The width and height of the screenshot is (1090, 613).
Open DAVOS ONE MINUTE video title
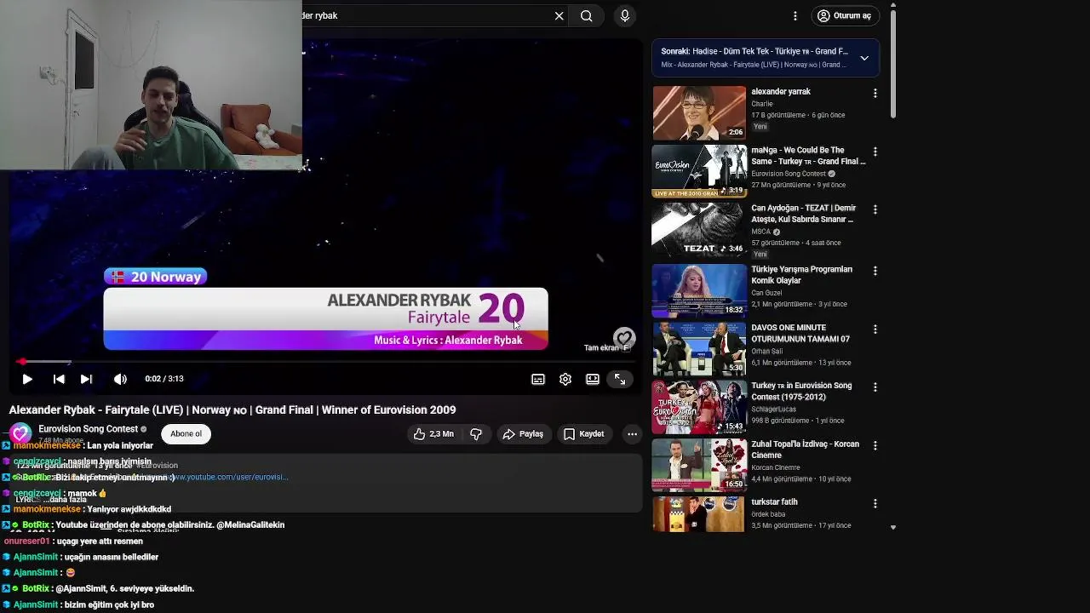coord(800,333)
